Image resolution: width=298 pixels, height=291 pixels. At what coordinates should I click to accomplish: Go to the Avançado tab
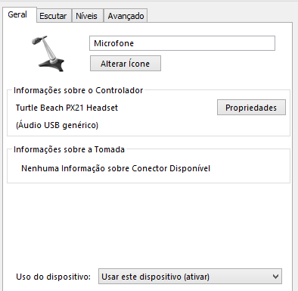pos(126,16)
